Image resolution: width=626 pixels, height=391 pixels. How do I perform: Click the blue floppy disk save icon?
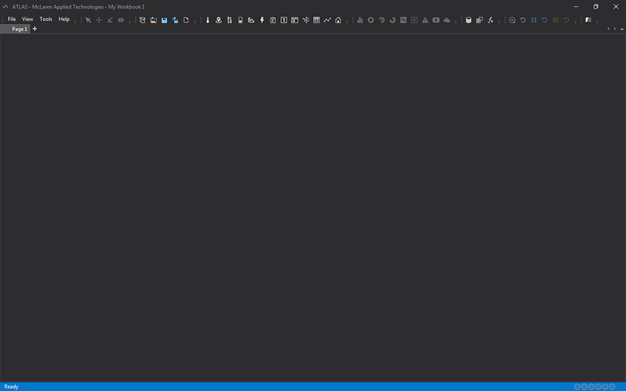pyautogui.click(x=164, y=20)
